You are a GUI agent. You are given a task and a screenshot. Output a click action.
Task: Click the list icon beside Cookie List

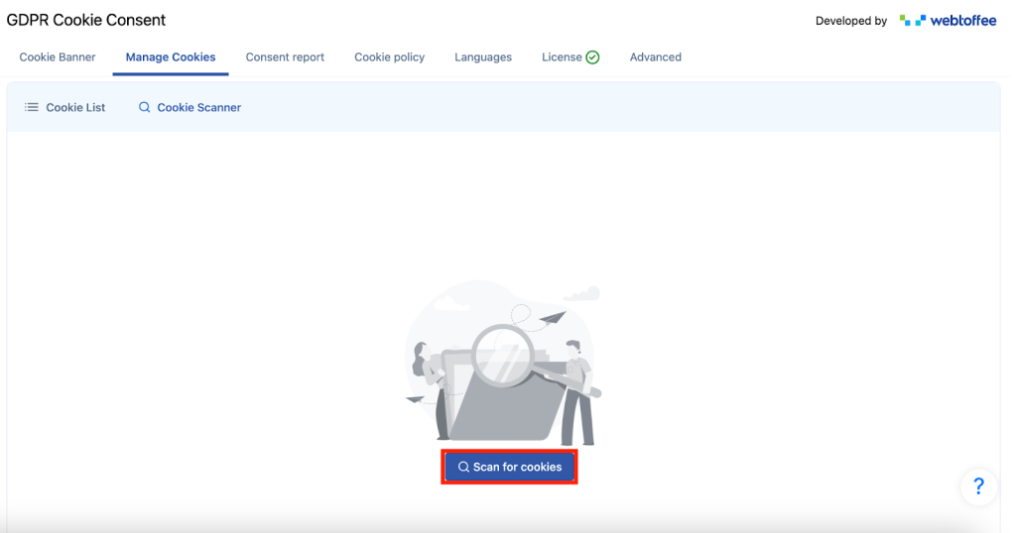tap(32, 107)
